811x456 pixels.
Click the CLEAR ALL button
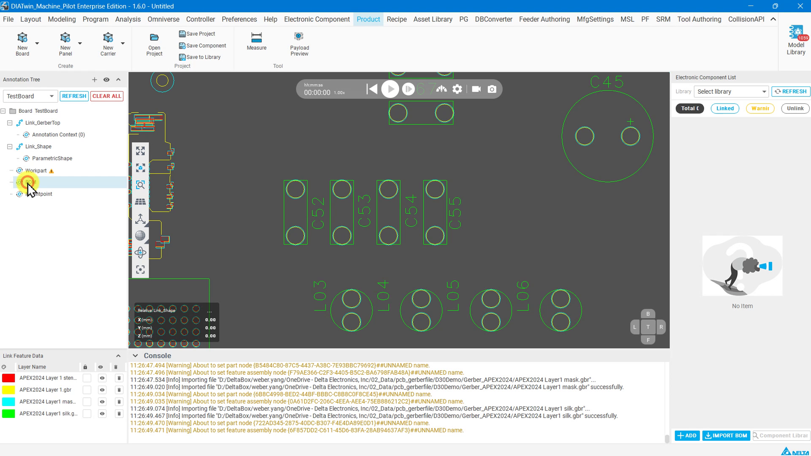click(x=107, y=96)
